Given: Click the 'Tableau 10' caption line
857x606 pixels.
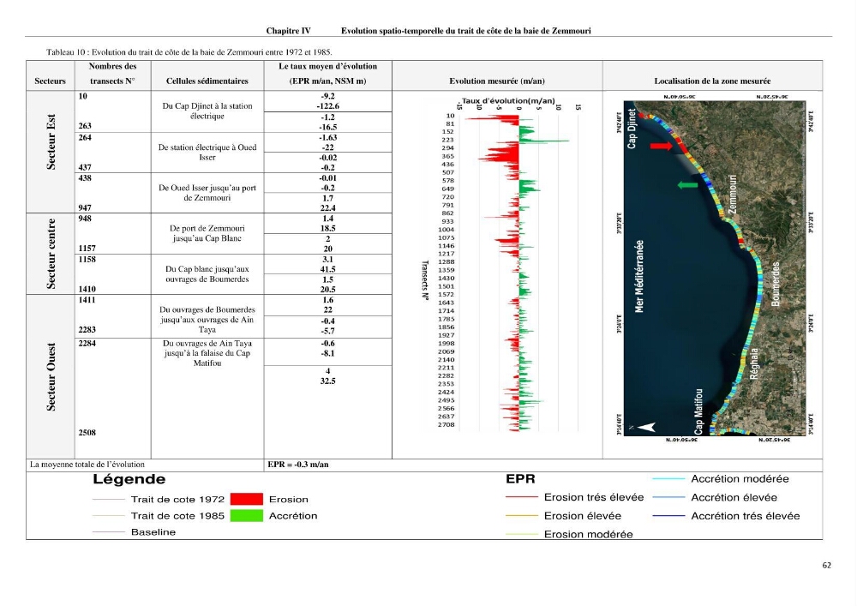Looking at the screenshot, I should pos(189,52).
